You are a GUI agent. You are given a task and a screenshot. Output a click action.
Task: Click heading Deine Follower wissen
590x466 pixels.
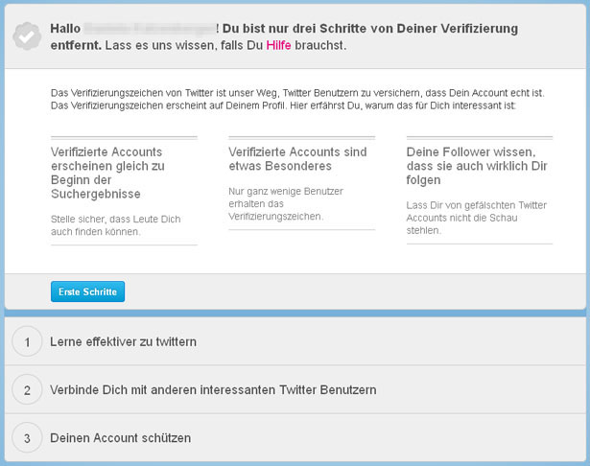pos(477,166)
